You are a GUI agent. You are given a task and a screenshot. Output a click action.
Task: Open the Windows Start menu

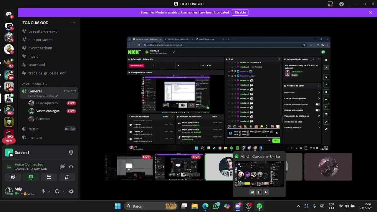pos(118,206)
